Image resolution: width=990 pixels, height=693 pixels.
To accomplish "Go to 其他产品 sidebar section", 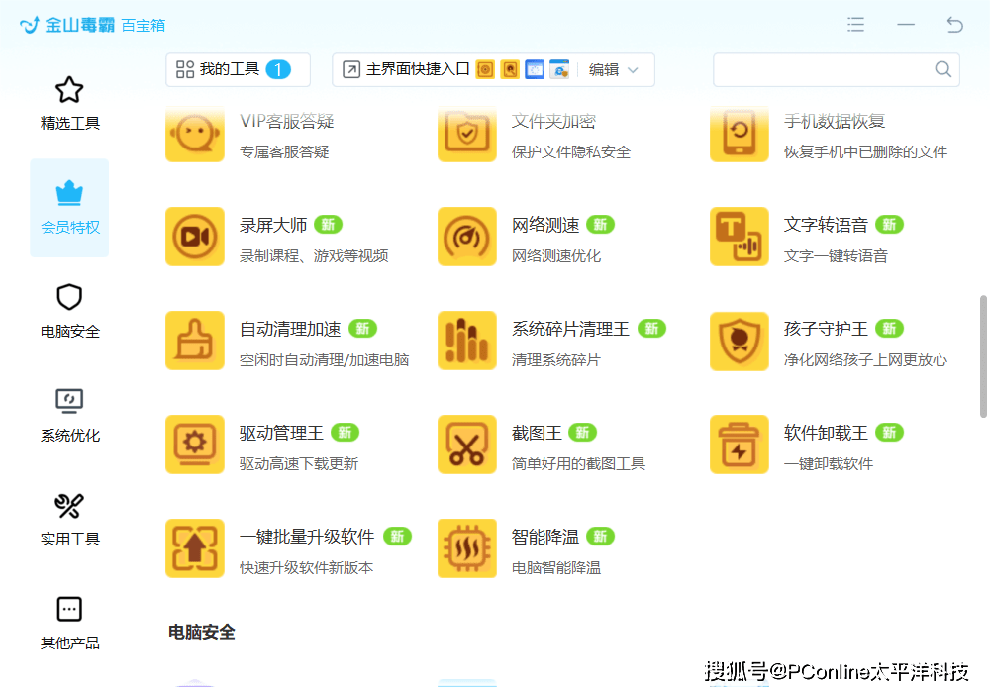I will [69, 624].
